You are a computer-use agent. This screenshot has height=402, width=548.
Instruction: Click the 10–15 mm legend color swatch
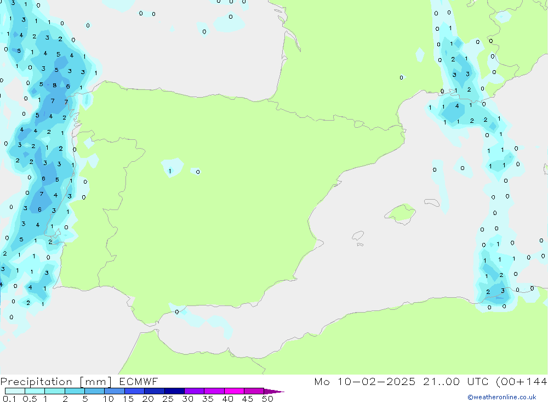tap(115, 391)
